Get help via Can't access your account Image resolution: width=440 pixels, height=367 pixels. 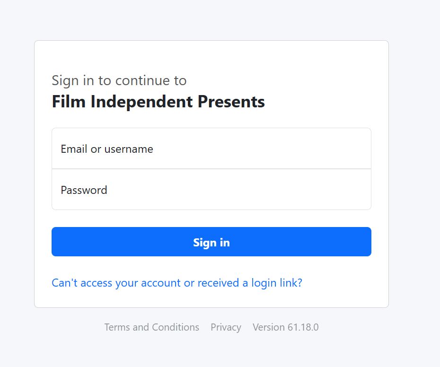[116, 283]
